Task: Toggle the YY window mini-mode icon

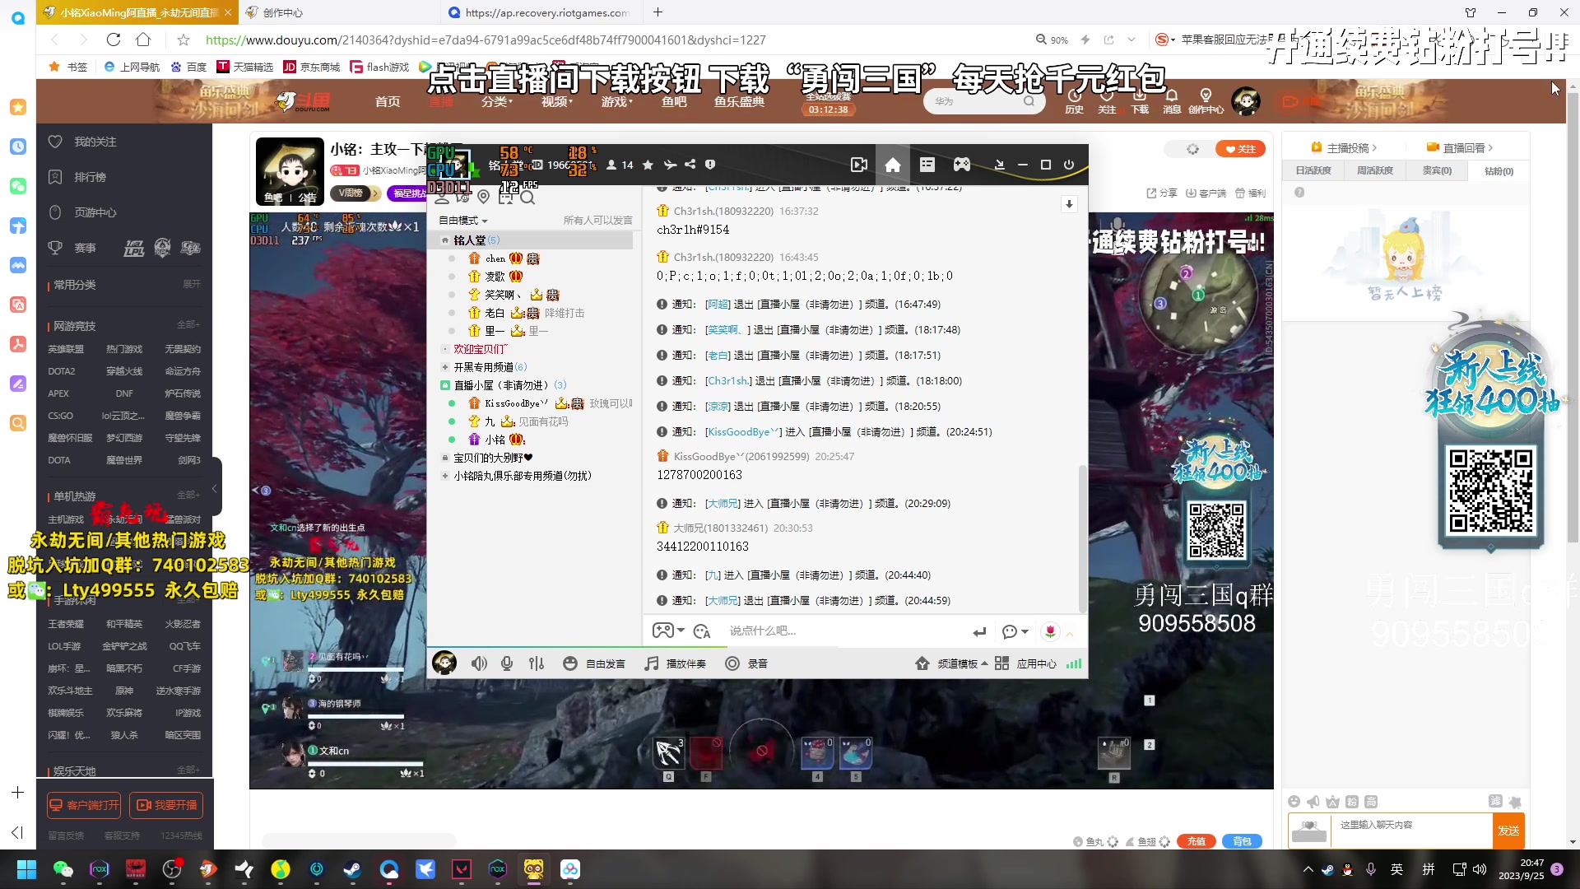Action: coord(999,165)
